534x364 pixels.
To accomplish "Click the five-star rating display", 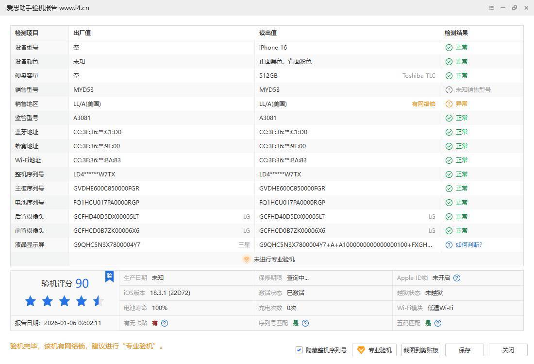I will (x=64, y=301).
